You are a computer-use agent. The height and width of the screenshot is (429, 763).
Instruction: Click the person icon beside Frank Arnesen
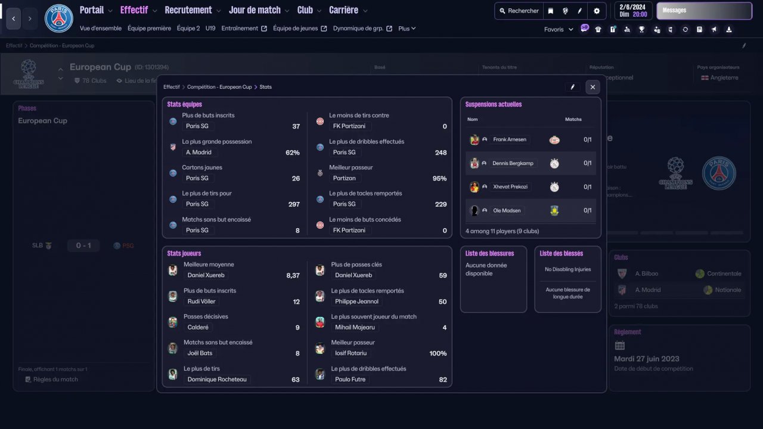pos(485,139)
